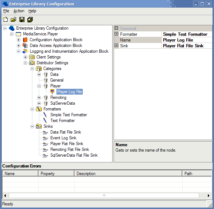Click the Description column header

click(x=128, y=174)
